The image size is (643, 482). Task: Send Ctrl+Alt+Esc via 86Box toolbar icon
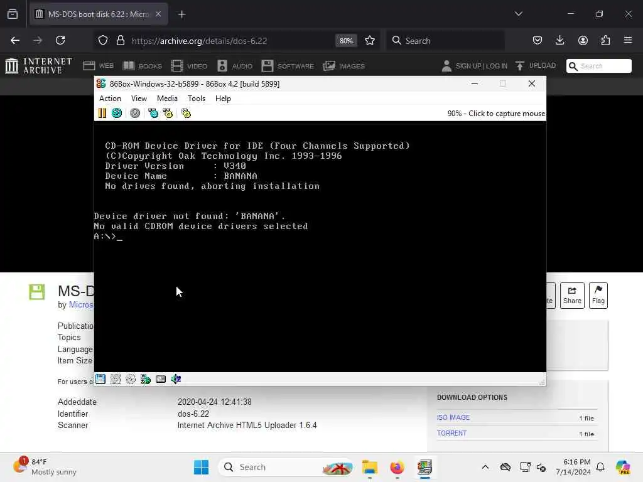click(168, 113)
